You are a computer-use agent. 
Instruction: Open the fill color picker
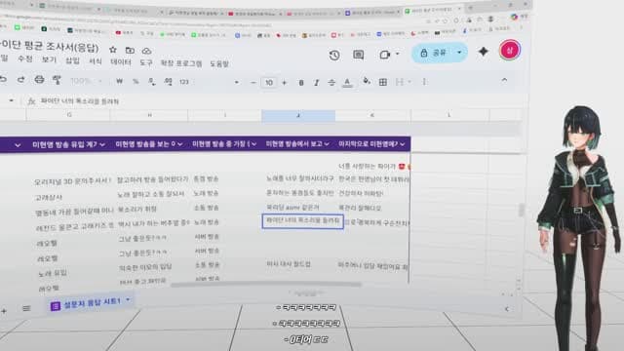click(x=367, y=81)
